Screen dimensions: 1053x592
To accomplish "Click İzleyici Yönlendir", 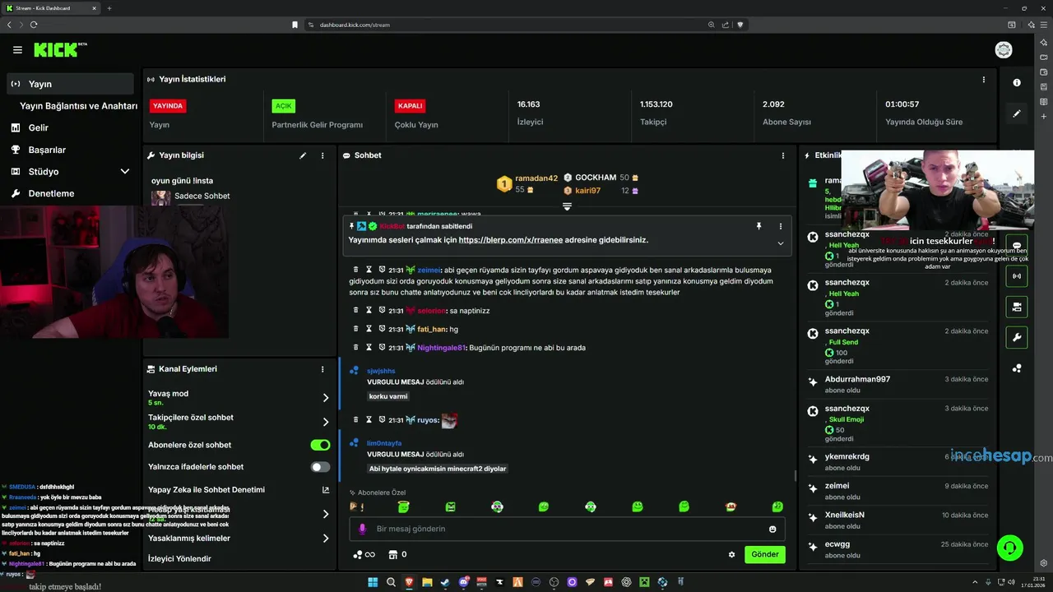I will click(x=179, y=559).
